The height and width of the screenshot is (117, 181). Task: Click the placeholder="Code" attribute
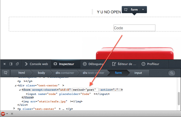pos(75,94)
